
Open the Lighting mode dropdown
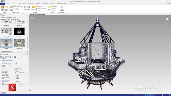[x=21, y=69]
